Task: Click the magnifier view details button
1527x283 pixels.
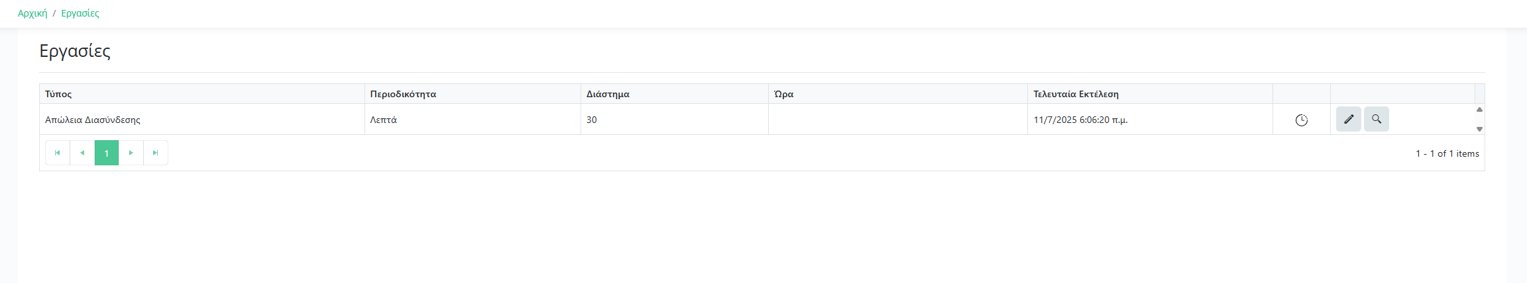Action: (1376, 119)
